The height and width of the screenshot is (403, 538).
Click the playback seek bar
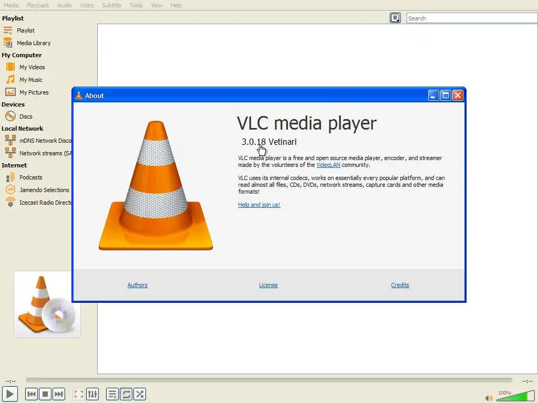[x=268, y=380]
